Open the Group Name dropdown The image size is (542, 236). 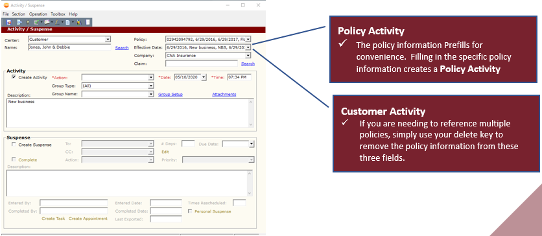(151, 94)
